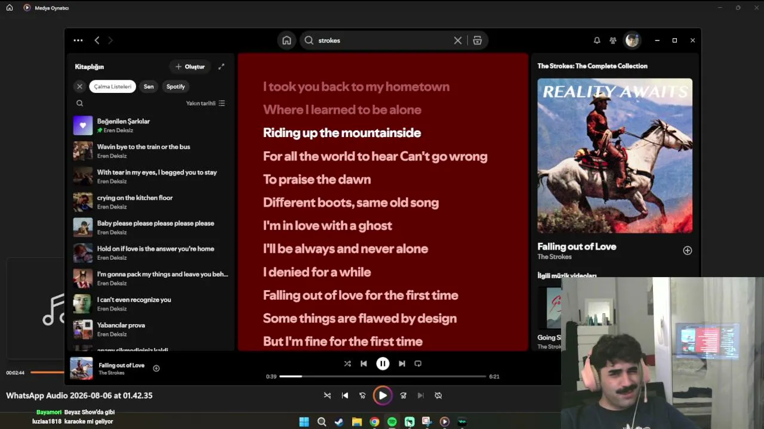Pause the Spotify song
Viewport: 764px width, 429px height.
tap(383, 363)
